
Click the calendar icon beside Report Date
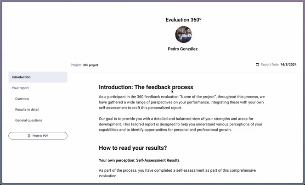tap(257, 65)
